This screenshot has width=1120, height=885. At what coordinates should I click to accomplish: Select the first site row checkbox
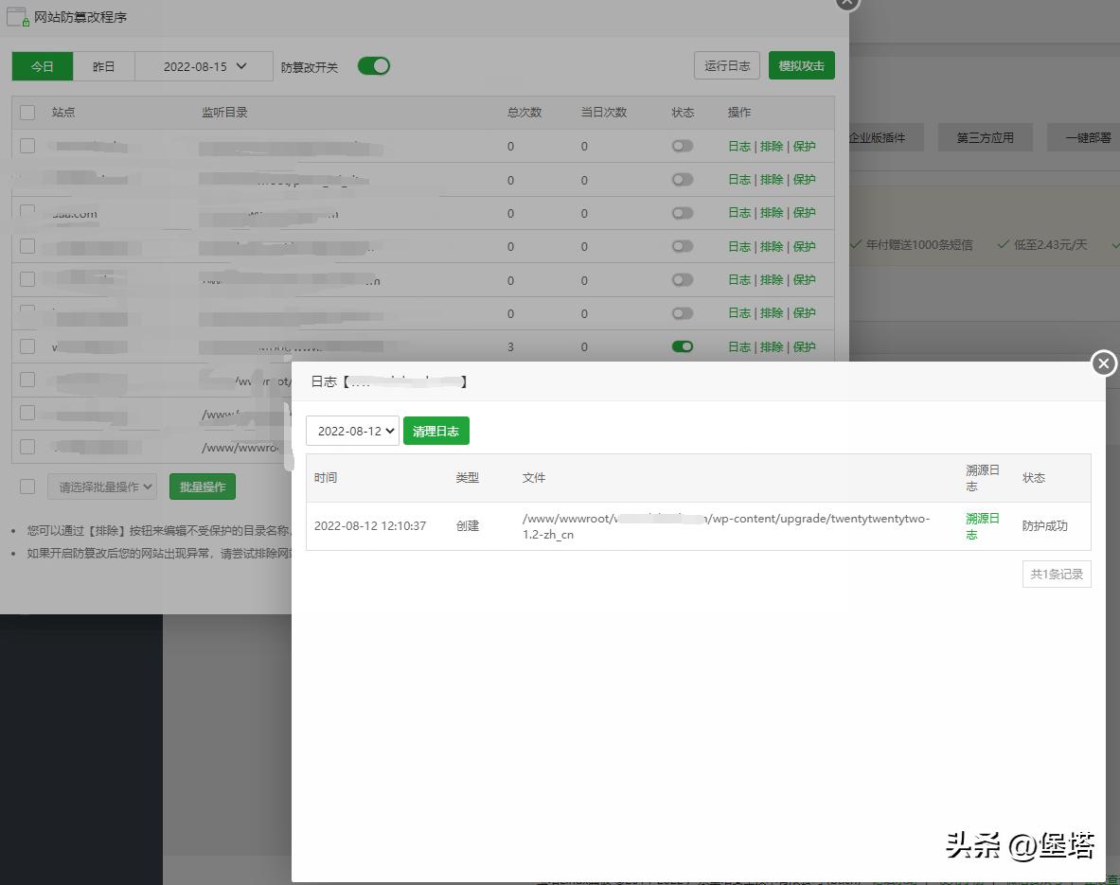pos(27,146)
